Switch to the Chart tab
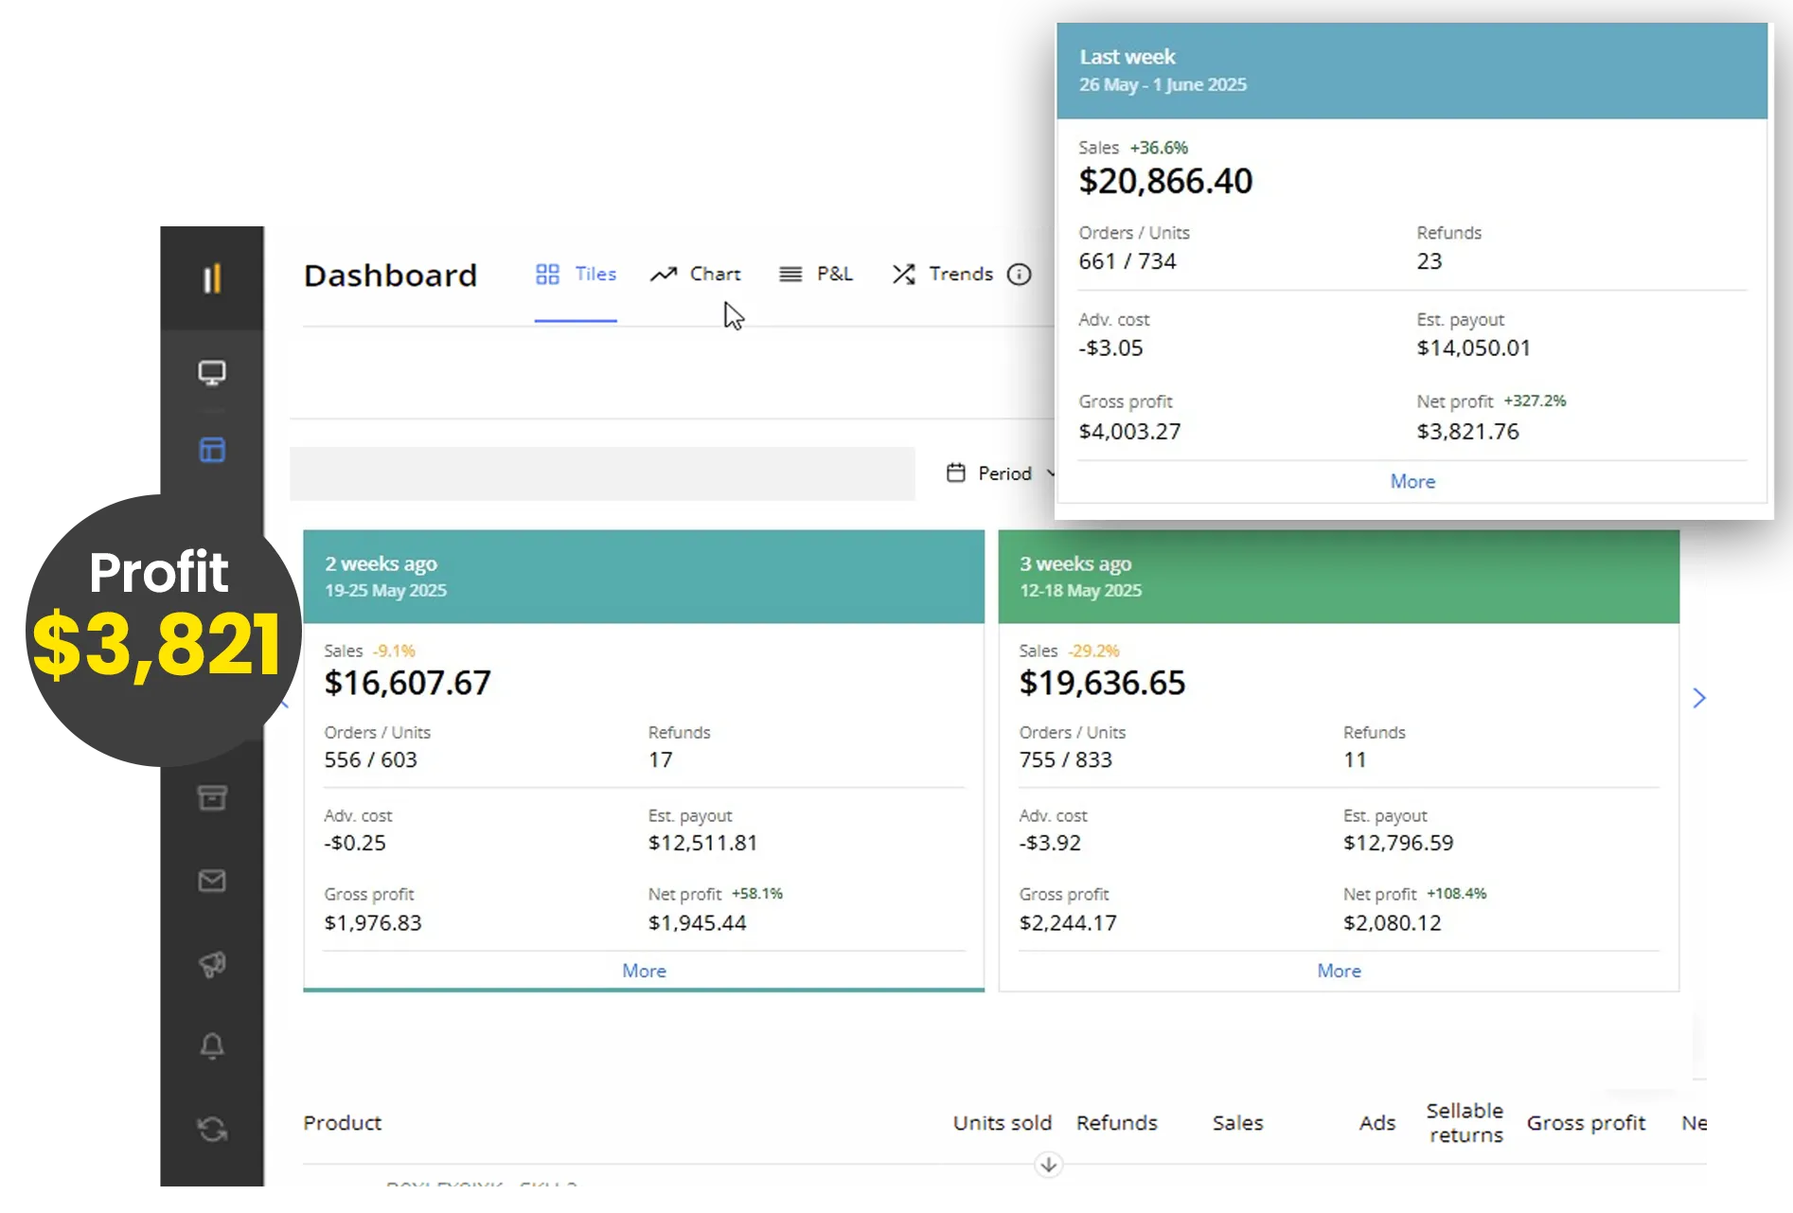Viewport: 1793px width, 1213px height. 696,275
